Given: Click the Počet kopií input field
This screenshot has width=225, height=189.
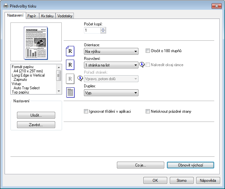Looking at the screenshot, I should coord(92,30).
